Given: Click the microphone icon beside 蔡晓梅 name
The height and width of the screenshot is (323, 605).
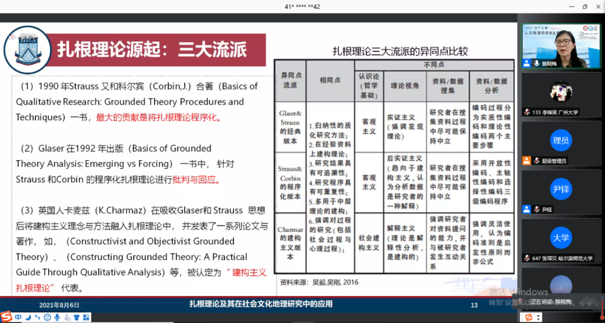Looking at the screenshot, I should tap(536, 64).
